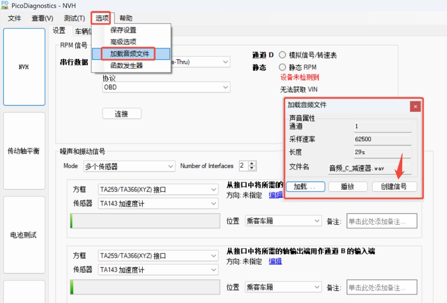The width and height of the screenshot is (447, 303).
Task: Click channel B signal level bar
Action: (x=145, y=287)
